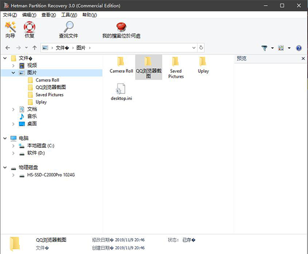Open the 文件 menu
The width and height of the screenshot is (308, 254).
click(10, 15)
